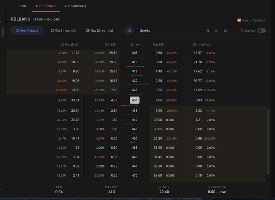
Task: Click call OI change -20.40%
Action: point(61,81)
